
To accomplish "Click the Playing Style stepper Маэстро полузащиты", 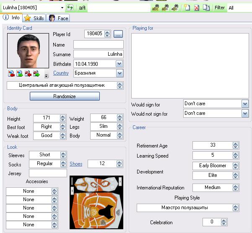I will click(x=236, y=208).
